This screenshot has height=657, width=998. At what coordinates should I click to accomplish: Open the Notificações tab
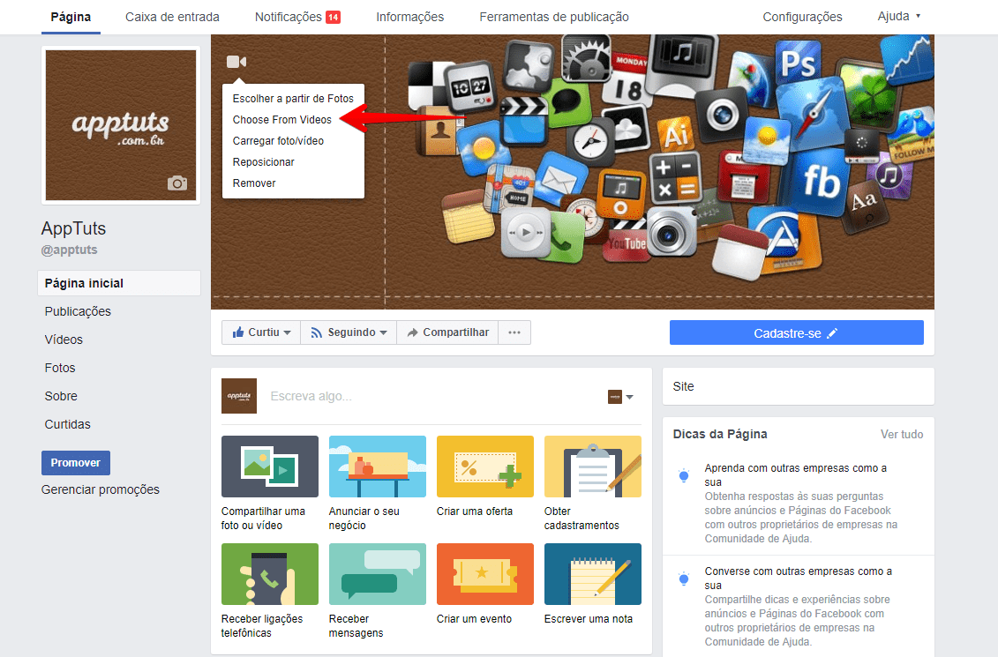tap(297, 17)
